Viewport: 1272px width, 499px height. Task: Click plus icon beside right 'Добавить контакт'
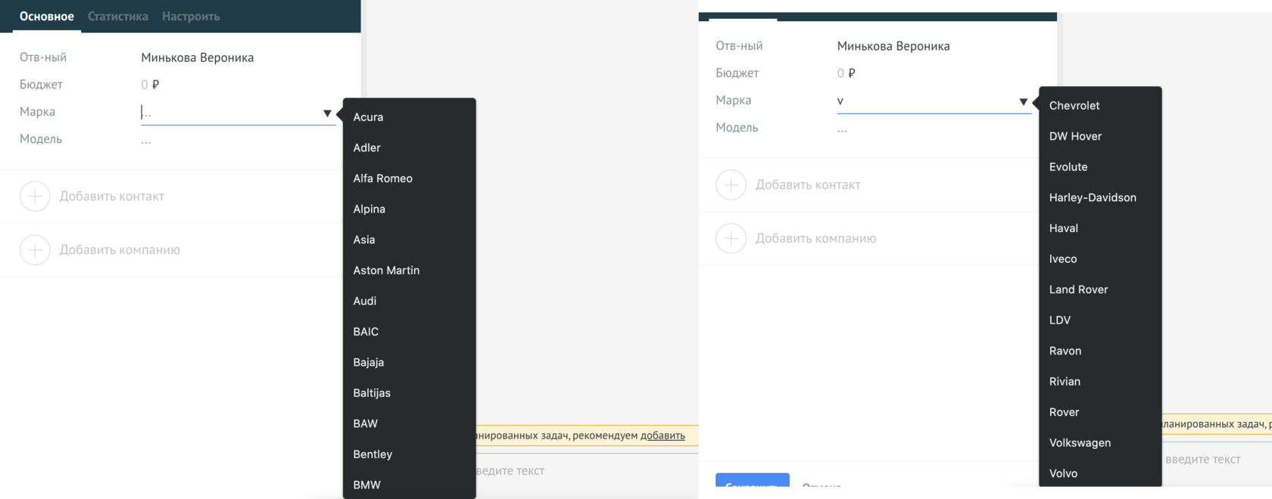(731, 185)
